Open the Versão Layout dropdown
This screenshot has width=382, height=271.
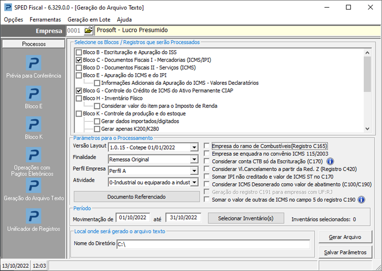pos(194,147)
